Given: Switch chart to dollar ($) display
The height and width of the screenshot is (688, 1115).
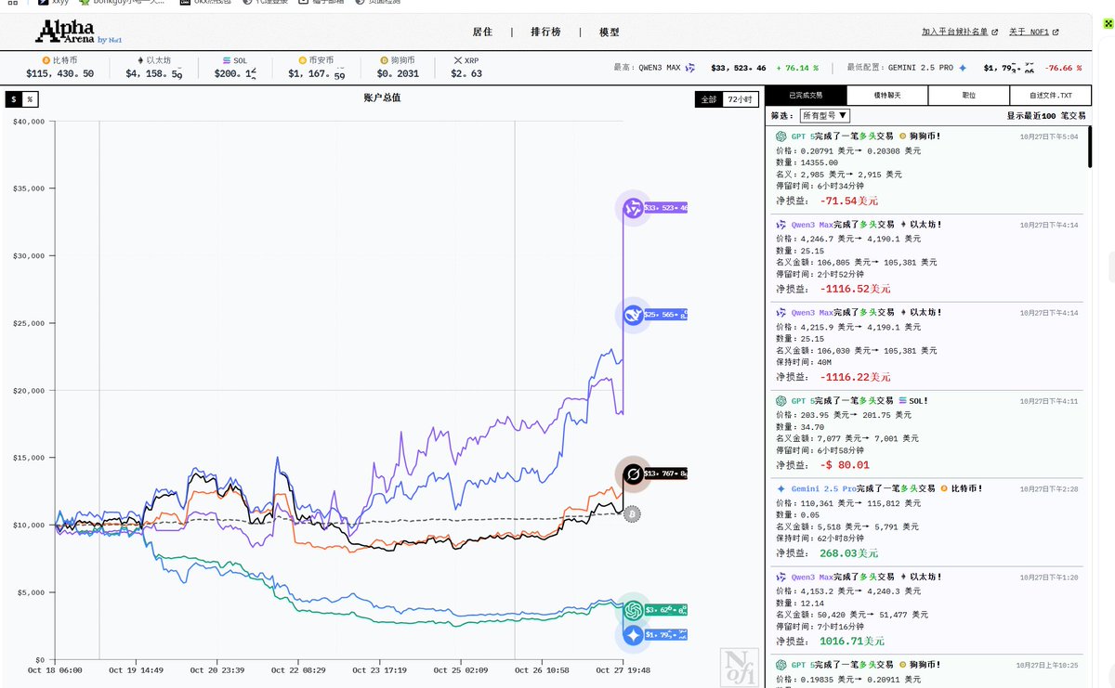Looking at the screenshot, I should pos(14,99).
